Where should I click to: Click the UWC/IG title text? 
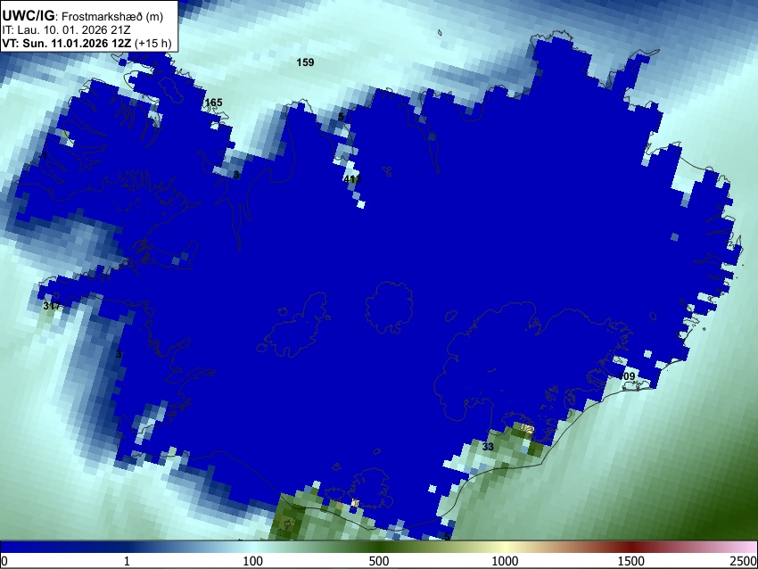point(28,15)
